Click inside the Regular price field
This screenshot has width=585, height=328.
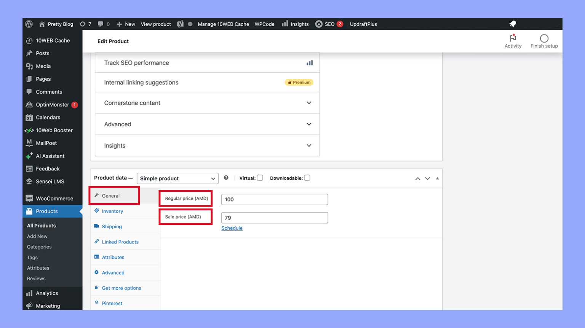pyautogui.click(x=274, y=199)
